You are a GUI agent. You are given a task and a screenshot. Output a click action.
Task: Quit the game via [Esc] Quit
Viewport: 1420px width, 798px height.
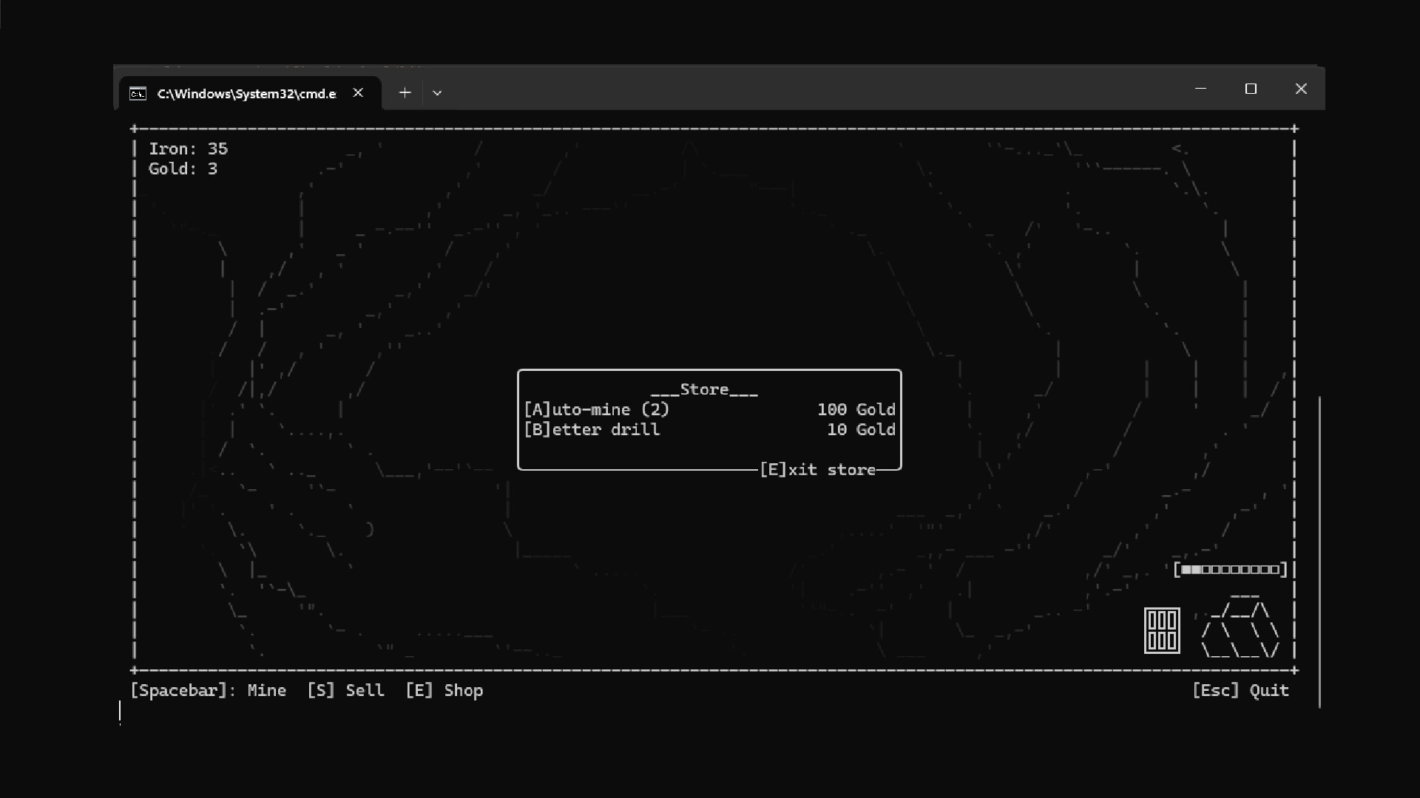point(1241,690)
